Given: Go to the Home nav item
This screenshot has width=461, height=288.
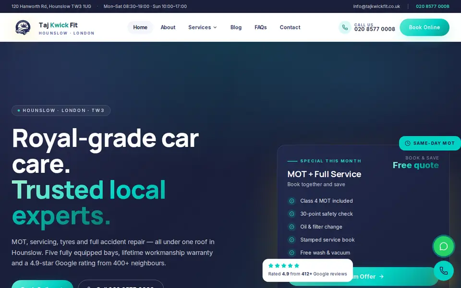Looking at the screenshot, I should [x=140, y=27].
